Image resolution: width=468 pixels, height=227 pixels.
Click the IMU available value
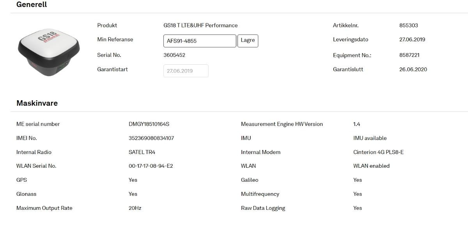pos(370,138)
